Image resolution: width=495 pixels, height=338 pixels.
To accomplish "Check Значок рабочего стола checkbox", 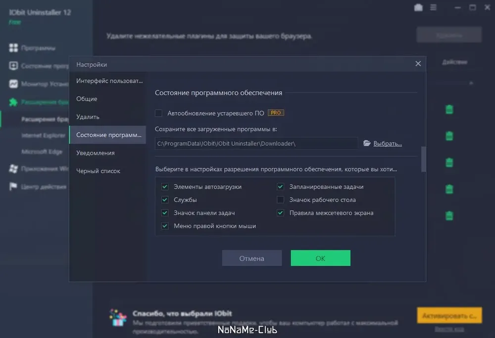I will (x=280, y=200).
